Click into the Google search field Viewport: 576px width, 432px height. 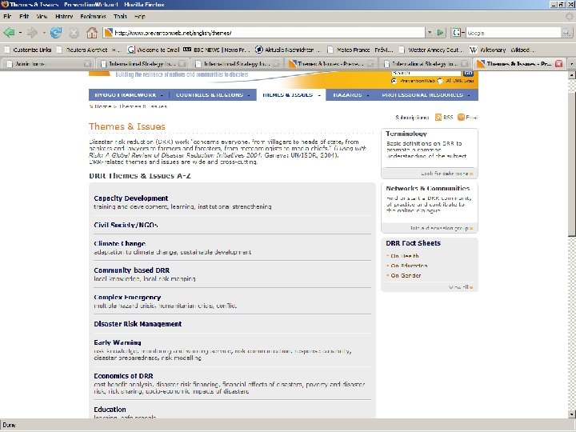click(514, 33)
